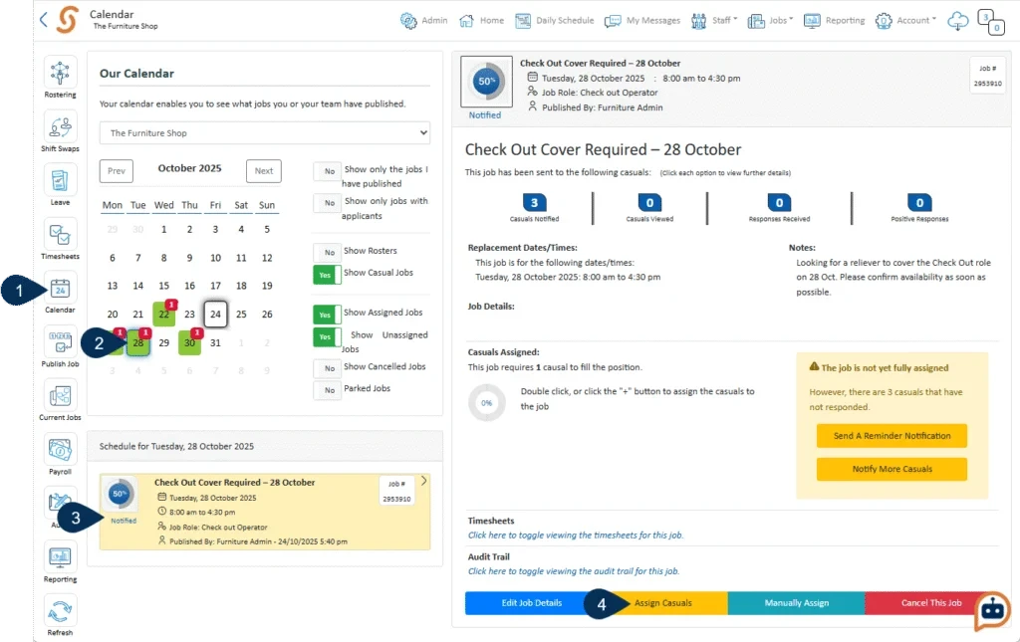Click the Edit Job Details button

click(x=532, y=603)
